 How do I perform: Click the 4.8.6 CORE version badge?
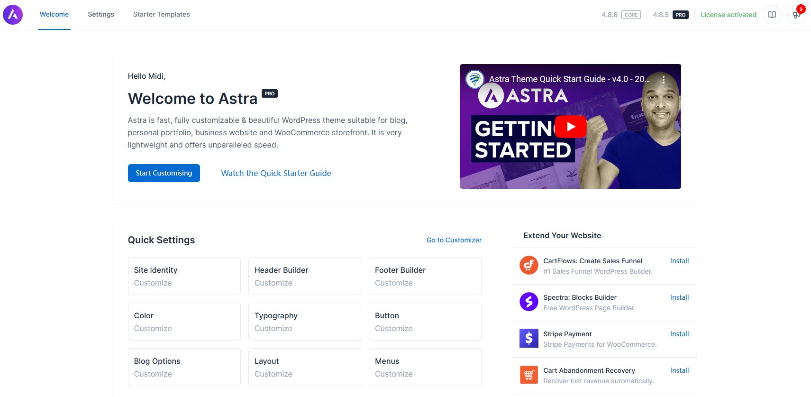click(x=621, y=15)
